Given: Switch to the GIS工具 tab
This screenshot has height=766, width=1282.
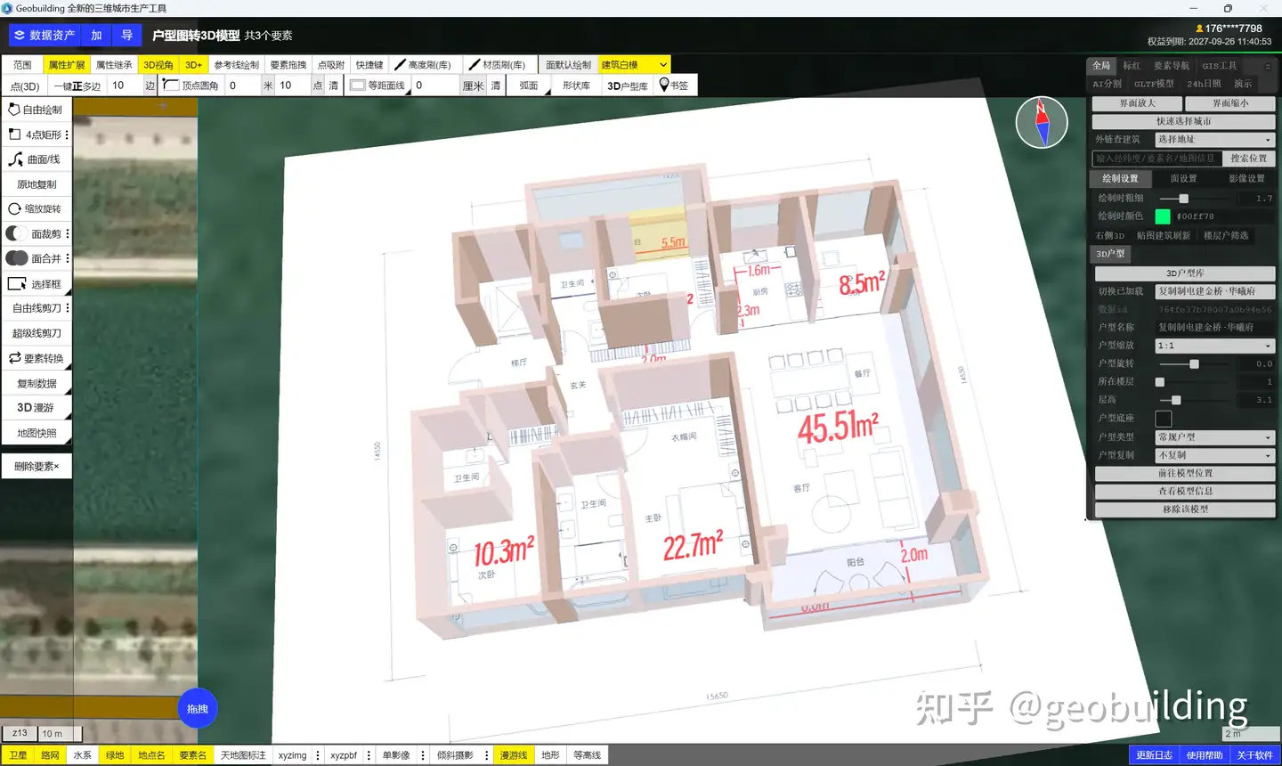Looking at the screenshot, I should click(x=1220, y=66).
